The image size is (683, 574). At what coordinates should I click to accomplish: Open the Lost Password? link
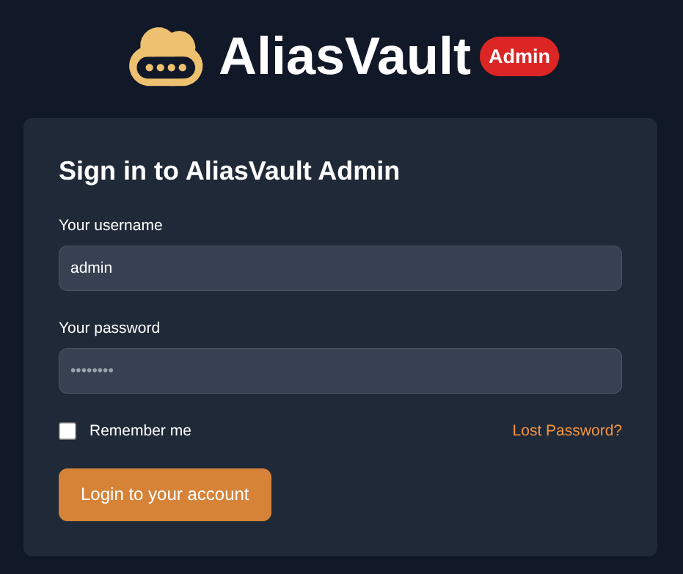coord(566,431)
